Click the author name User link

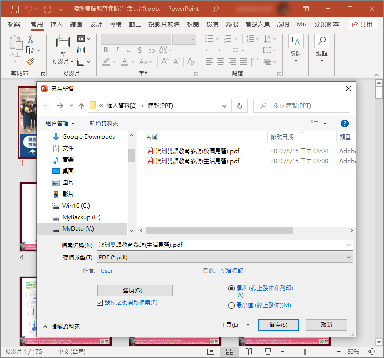106,271
